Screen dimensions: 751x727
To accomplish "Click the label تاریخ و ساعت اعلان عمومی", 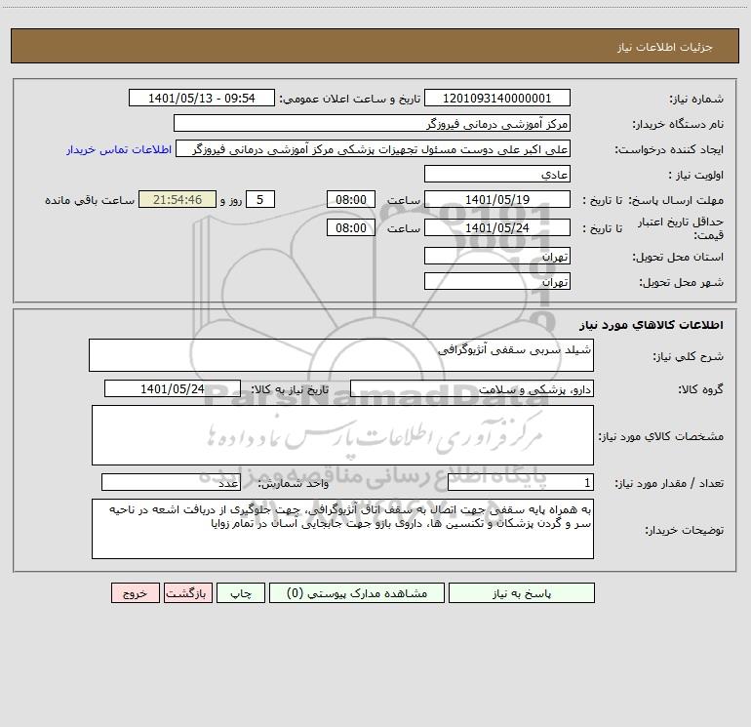I will [349, 99].
